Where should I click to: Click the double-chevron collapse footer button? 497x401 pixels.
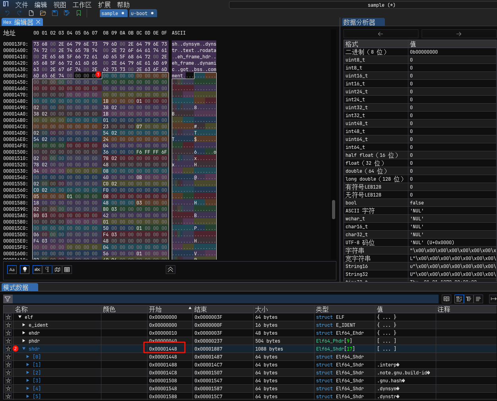[170, 270]
